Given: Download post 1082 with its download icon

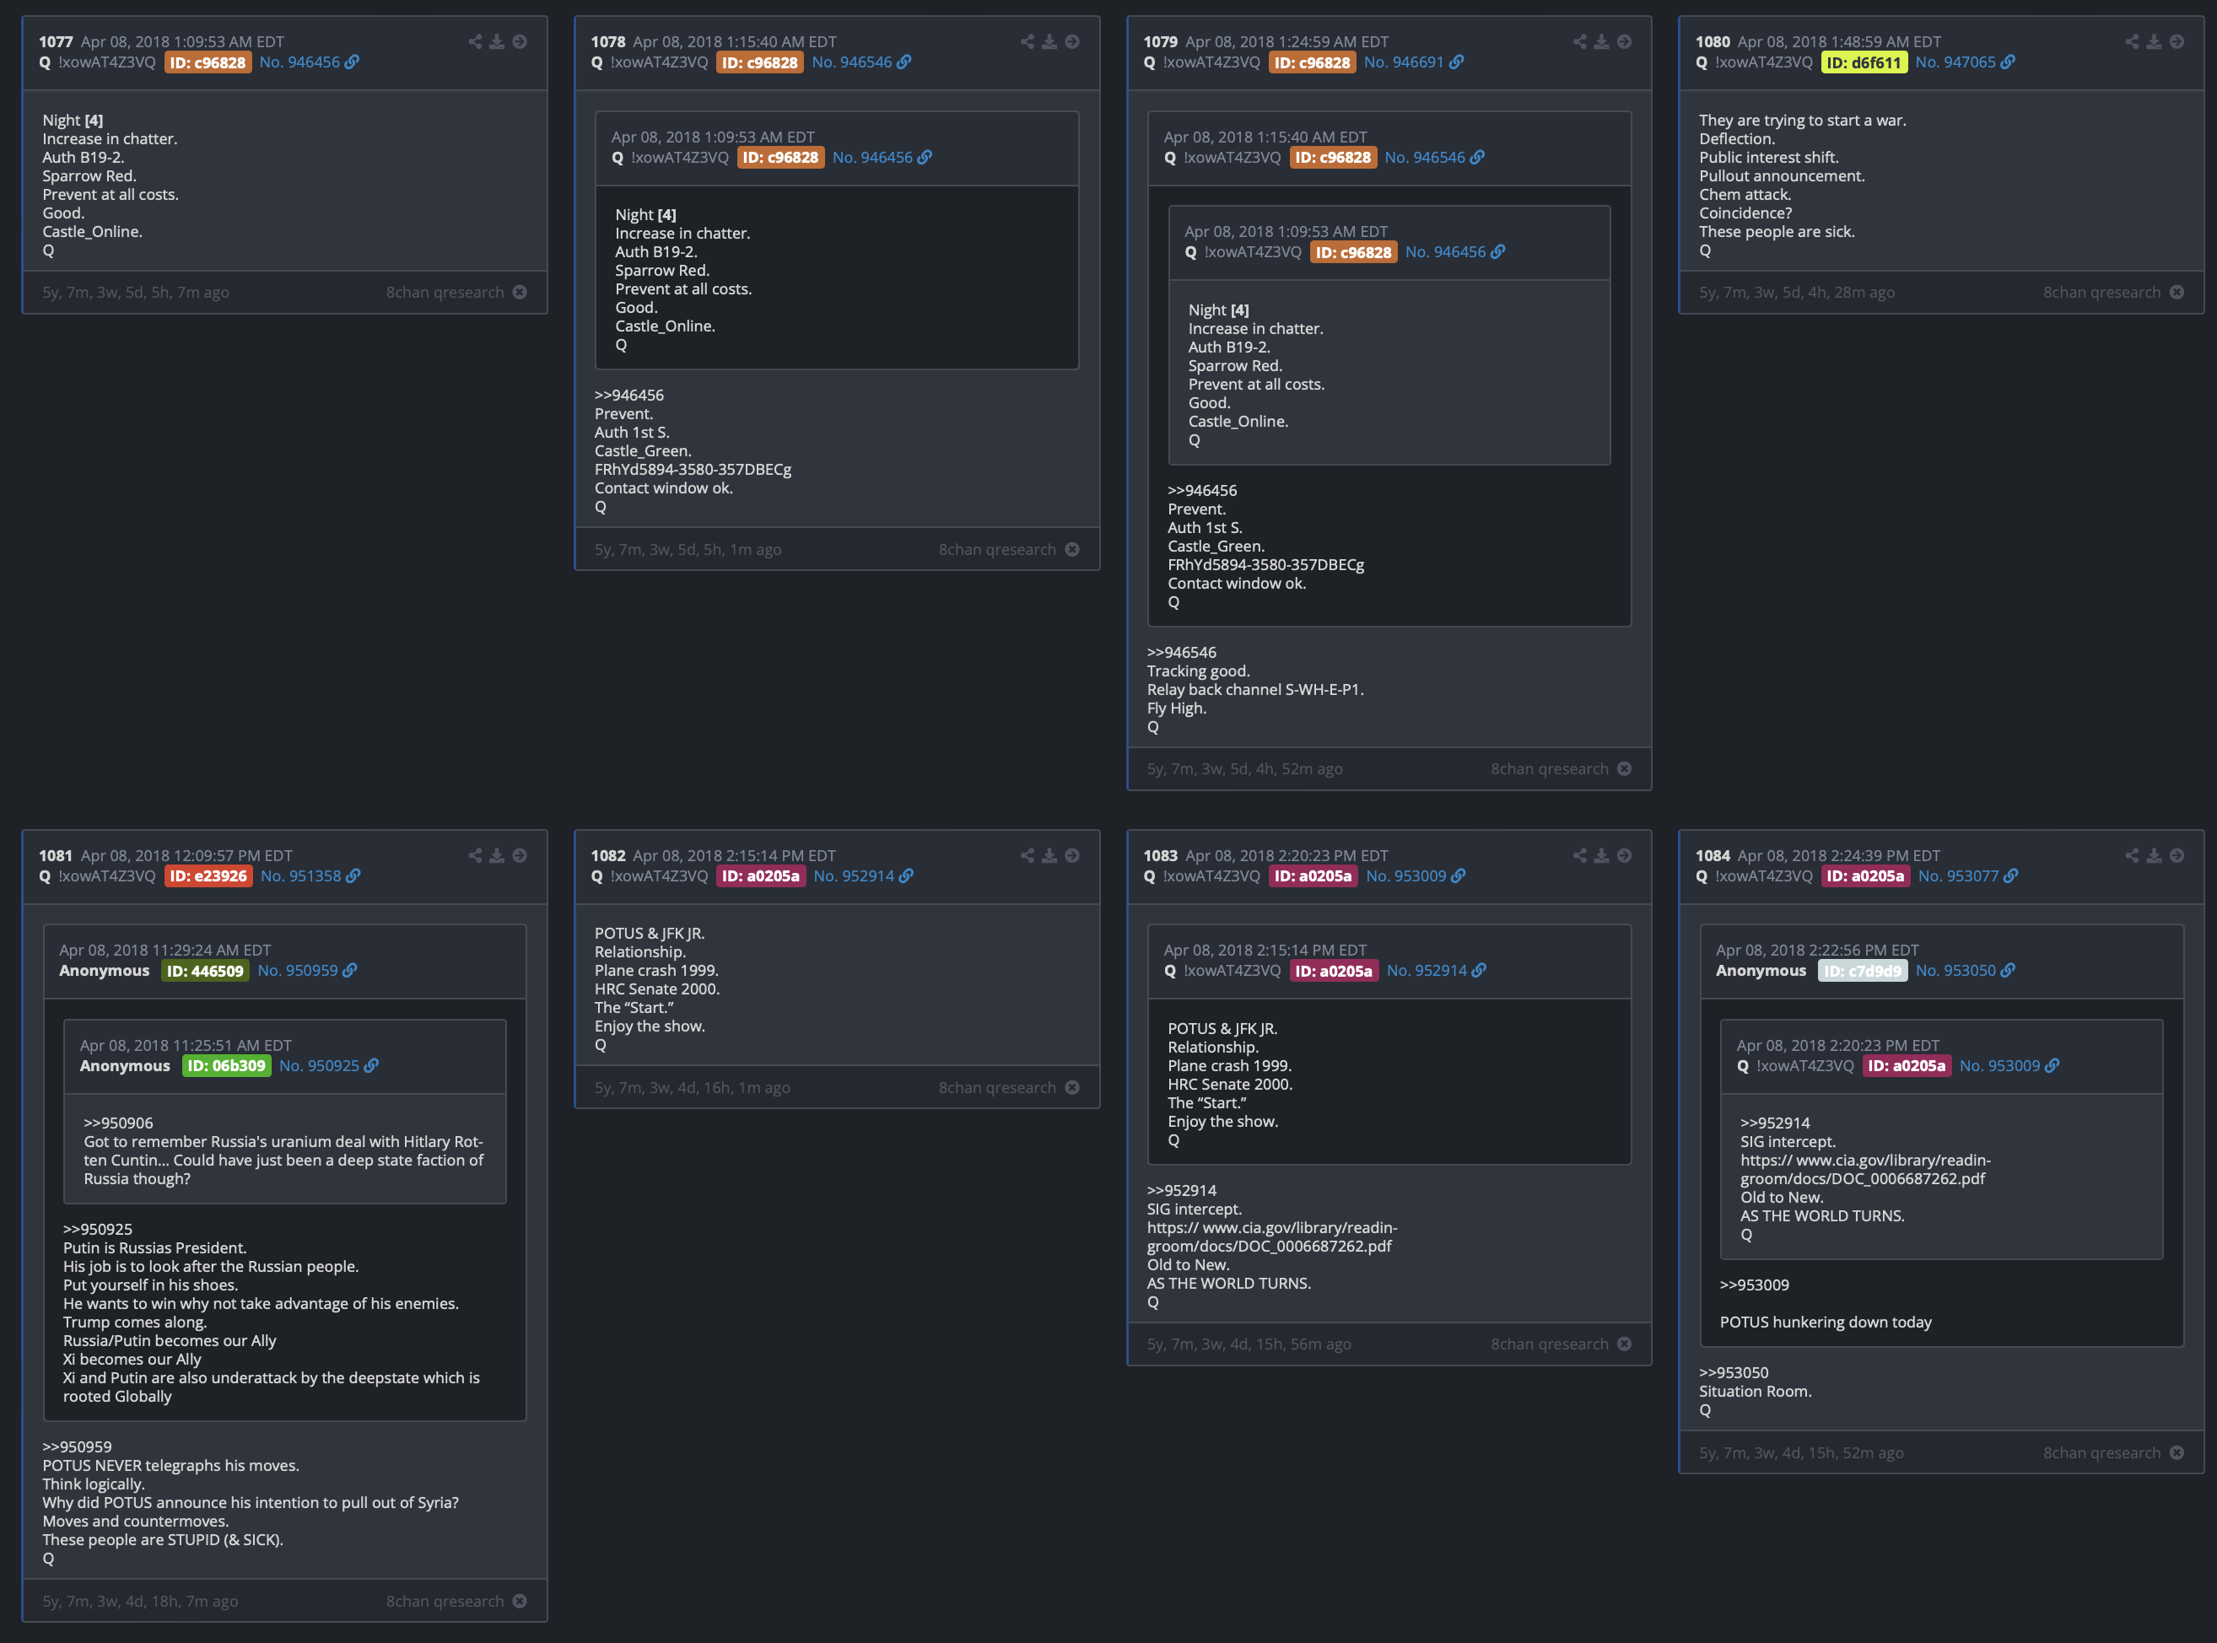Looking at the screenshot, I should (1049, 855).
